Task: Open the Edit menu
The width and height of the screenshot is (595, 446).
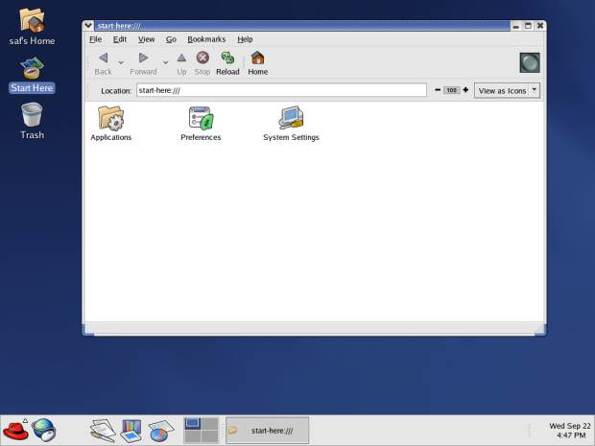Action: point(120,39)
